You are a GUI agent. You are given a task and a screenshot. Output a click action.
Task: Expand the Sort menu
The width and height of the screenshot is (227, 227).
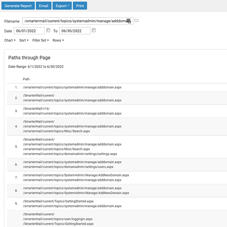pyautogui.click(x=24, y=41)
